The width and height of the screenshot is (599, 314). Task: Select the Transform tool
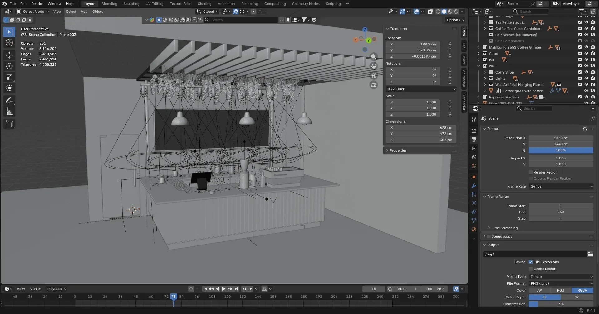click(x=9, y=88)
